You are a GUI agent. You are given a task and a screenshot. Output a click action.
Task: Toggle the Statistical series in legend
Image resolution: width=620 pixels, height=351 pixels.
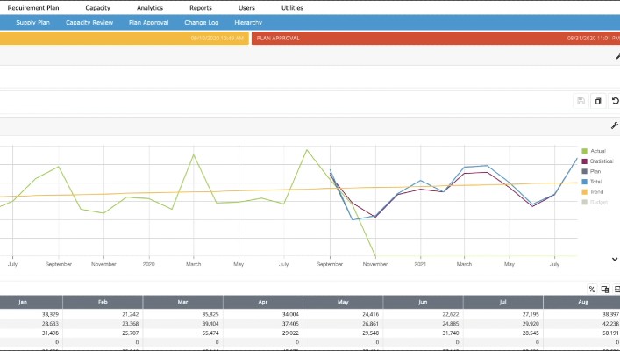coord(601,161)
